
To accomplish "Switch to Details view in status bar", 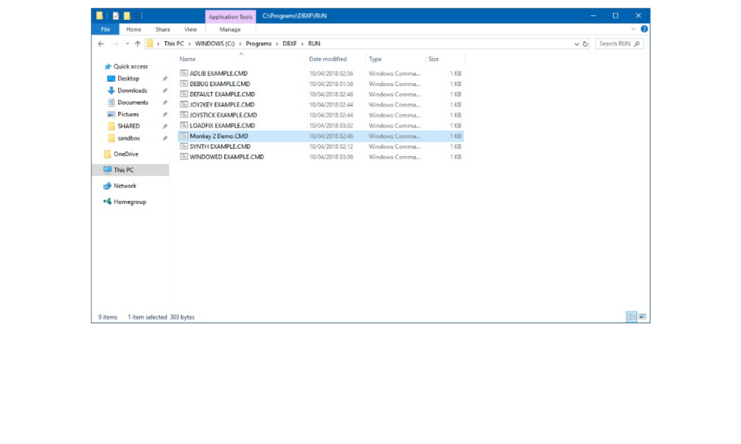I will click(632, 317).
